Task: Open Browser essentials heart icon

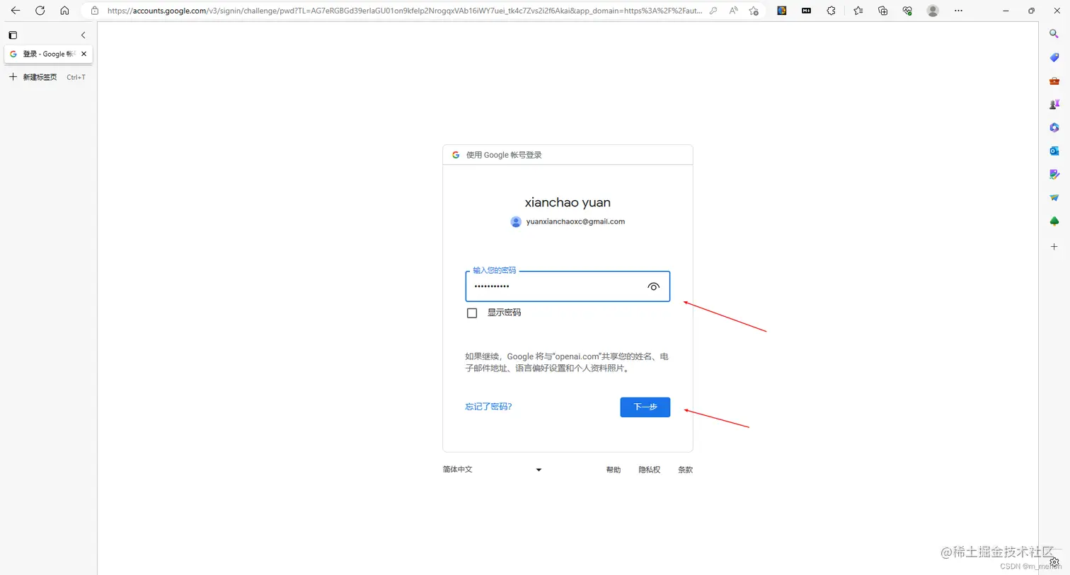Action: coord(908,11)
